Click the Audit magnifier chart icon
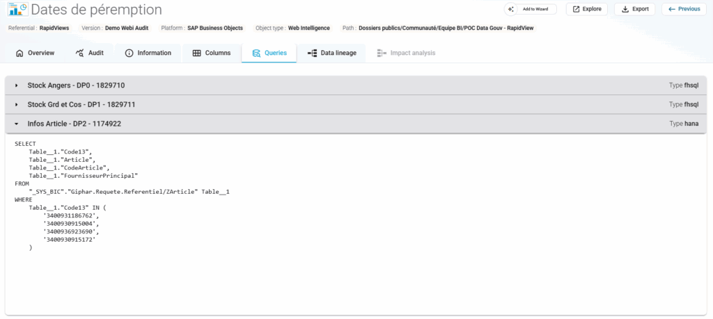 pyautogui.click(x=79, y=53)
